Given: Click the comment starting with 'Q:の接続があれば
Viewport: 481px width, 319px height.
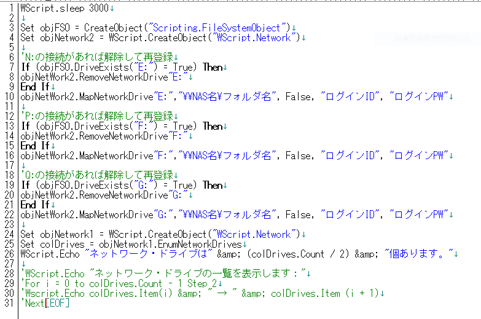Looking at the screenshot, I should click(97, 175).
